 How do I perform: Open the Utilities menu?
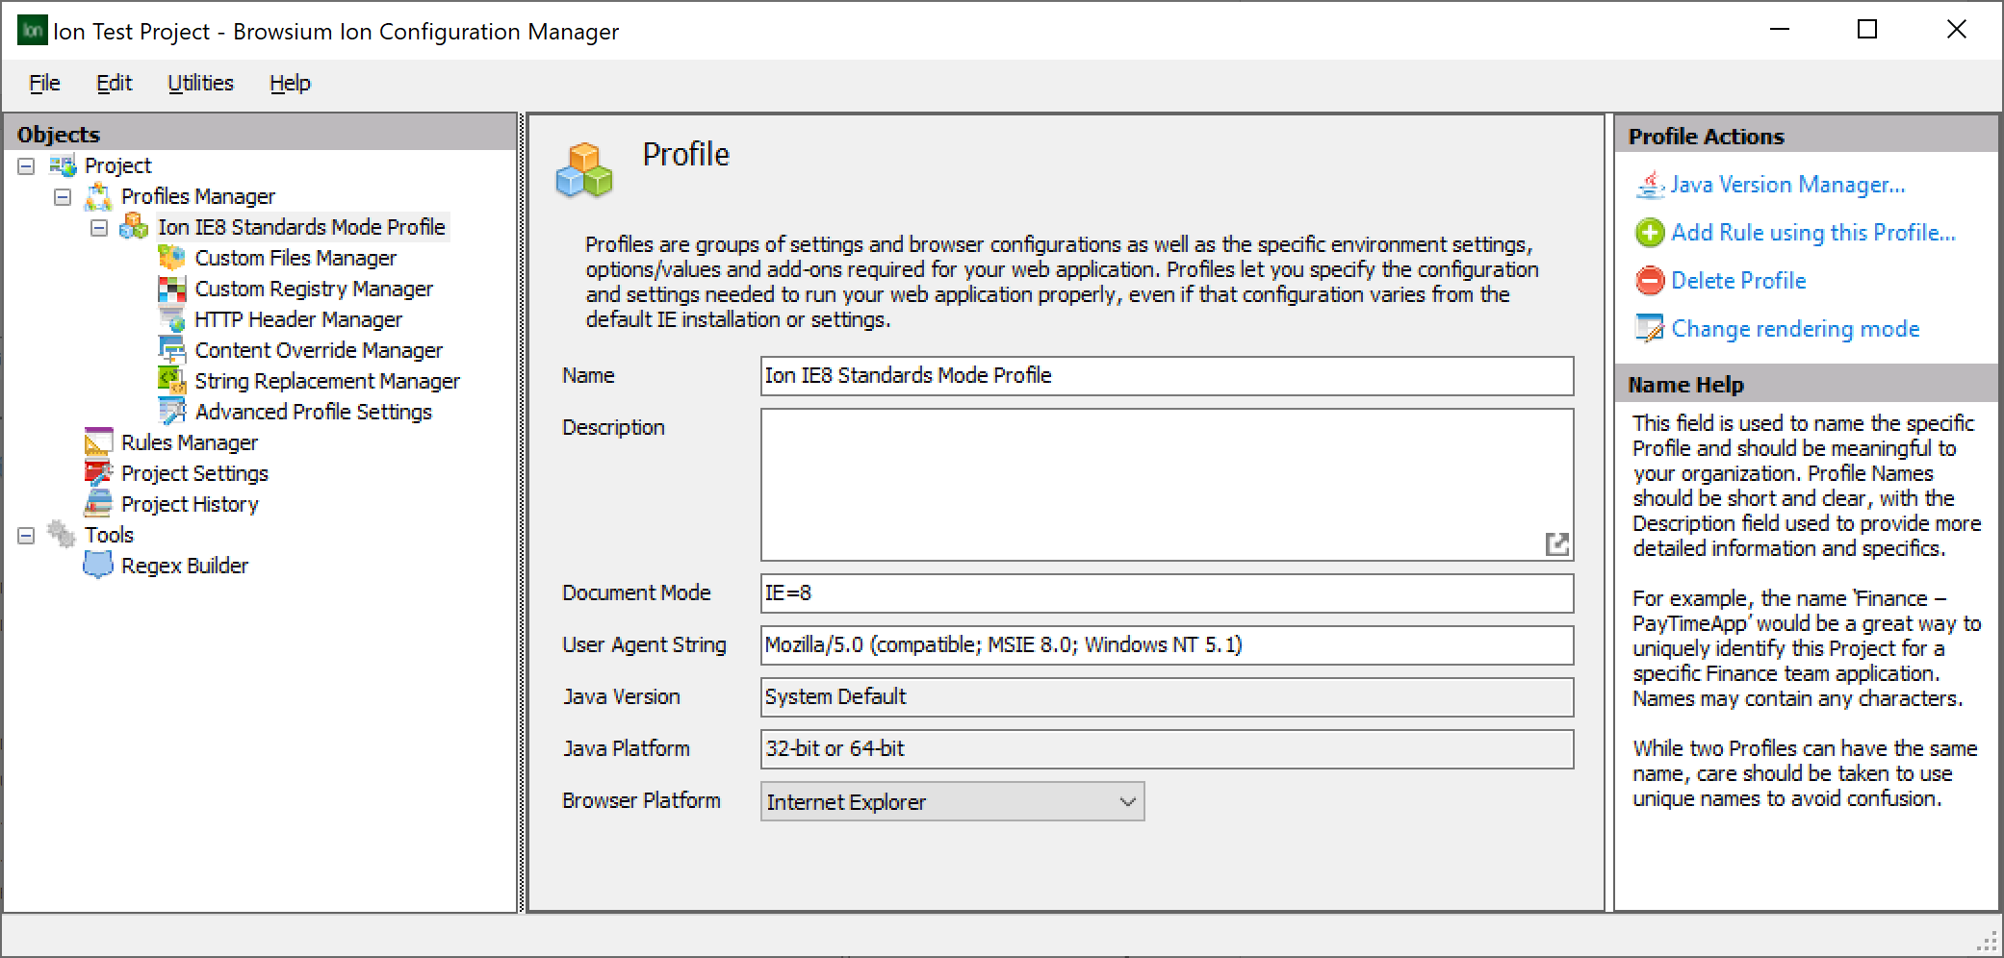pos(200,83)
